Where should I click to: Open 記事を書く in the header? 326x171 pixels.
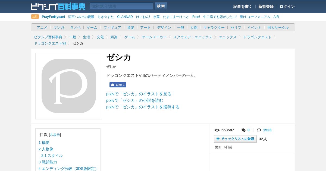click(x=243, y=7)
